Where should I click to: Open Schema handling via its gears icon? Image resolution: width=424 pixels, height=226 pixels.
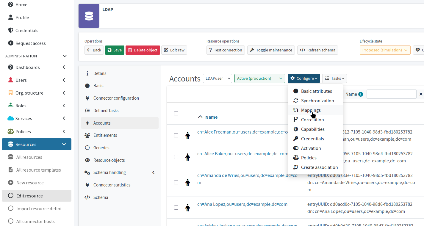87,172
